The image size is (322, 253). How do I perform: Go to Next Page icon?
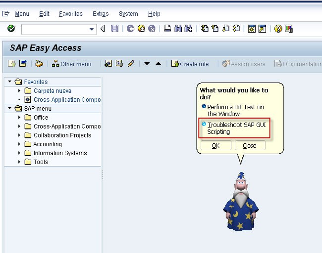[226, 29]
